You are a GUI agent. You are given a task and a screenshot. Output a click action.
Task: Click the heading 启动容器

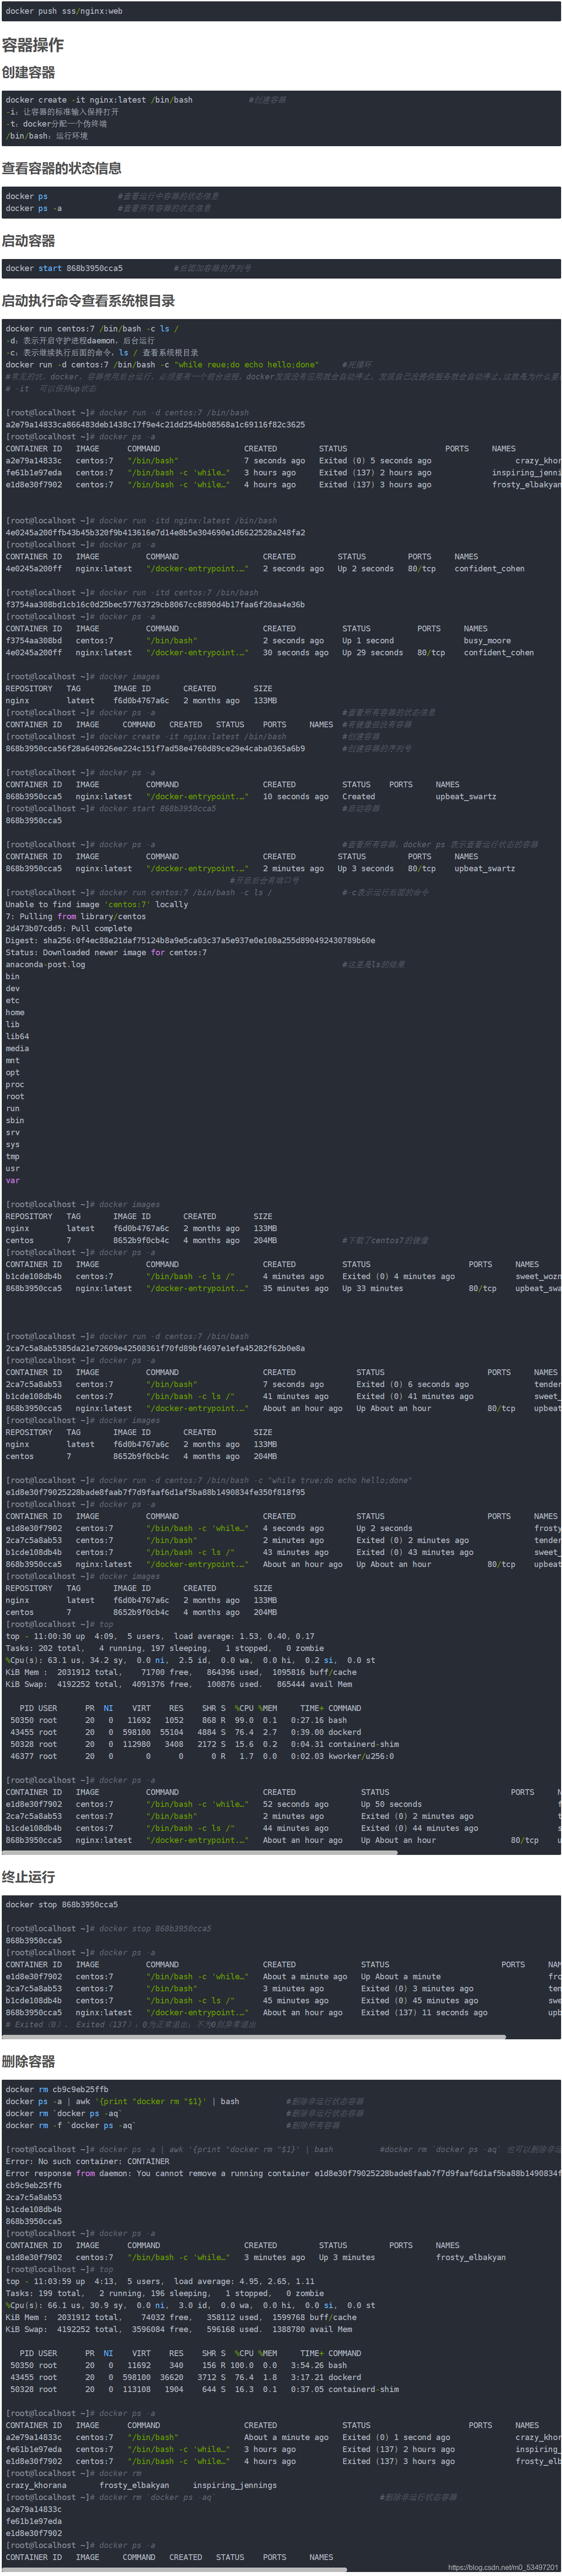click(28, 241)
